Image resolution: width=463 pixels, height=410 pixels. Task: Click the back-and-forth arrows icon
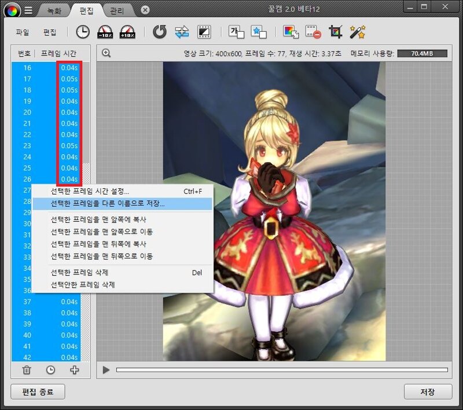pyautogui.click(x=182, y=32)
